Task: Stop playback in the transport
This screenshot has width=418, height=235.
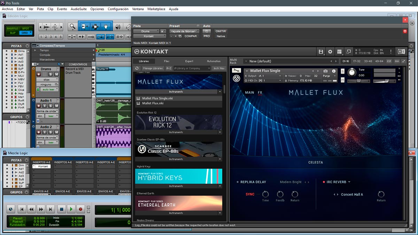Action: click(61, 209)
